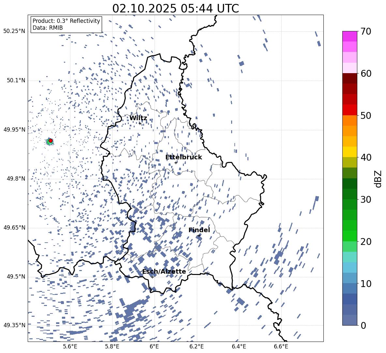386x353 pixels.
Task: Click the 6.2°E longitude label
Action: coord(197,346)
